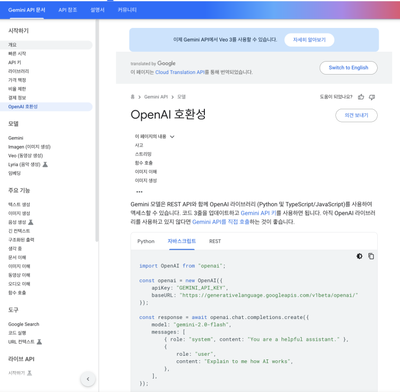This screenshot has width=400, height=392.
Task: Click the flask icon next to 음성 생성
Action: coord(31,222)
